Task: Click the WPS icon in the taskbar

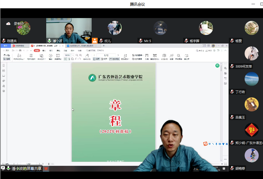Action: 46,169
